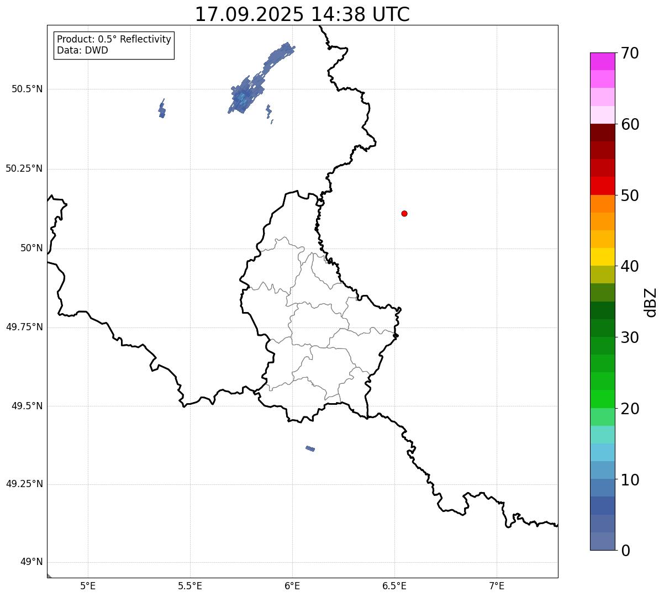
Task: Click the 70 colorbar tick label
Action: [x=630, y=53]
